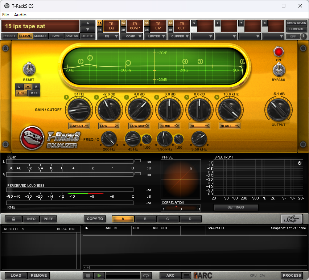Open spectrum SETTINGS
The image size is (309, 280).
click(236, 207)
